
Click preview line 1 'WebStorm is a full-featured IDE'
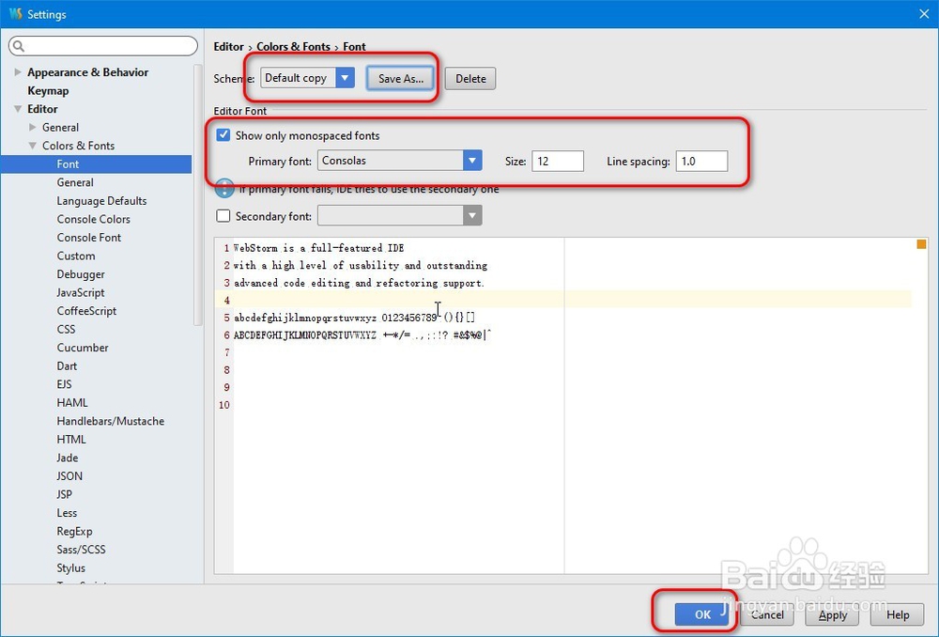click(x=318, y=247)
